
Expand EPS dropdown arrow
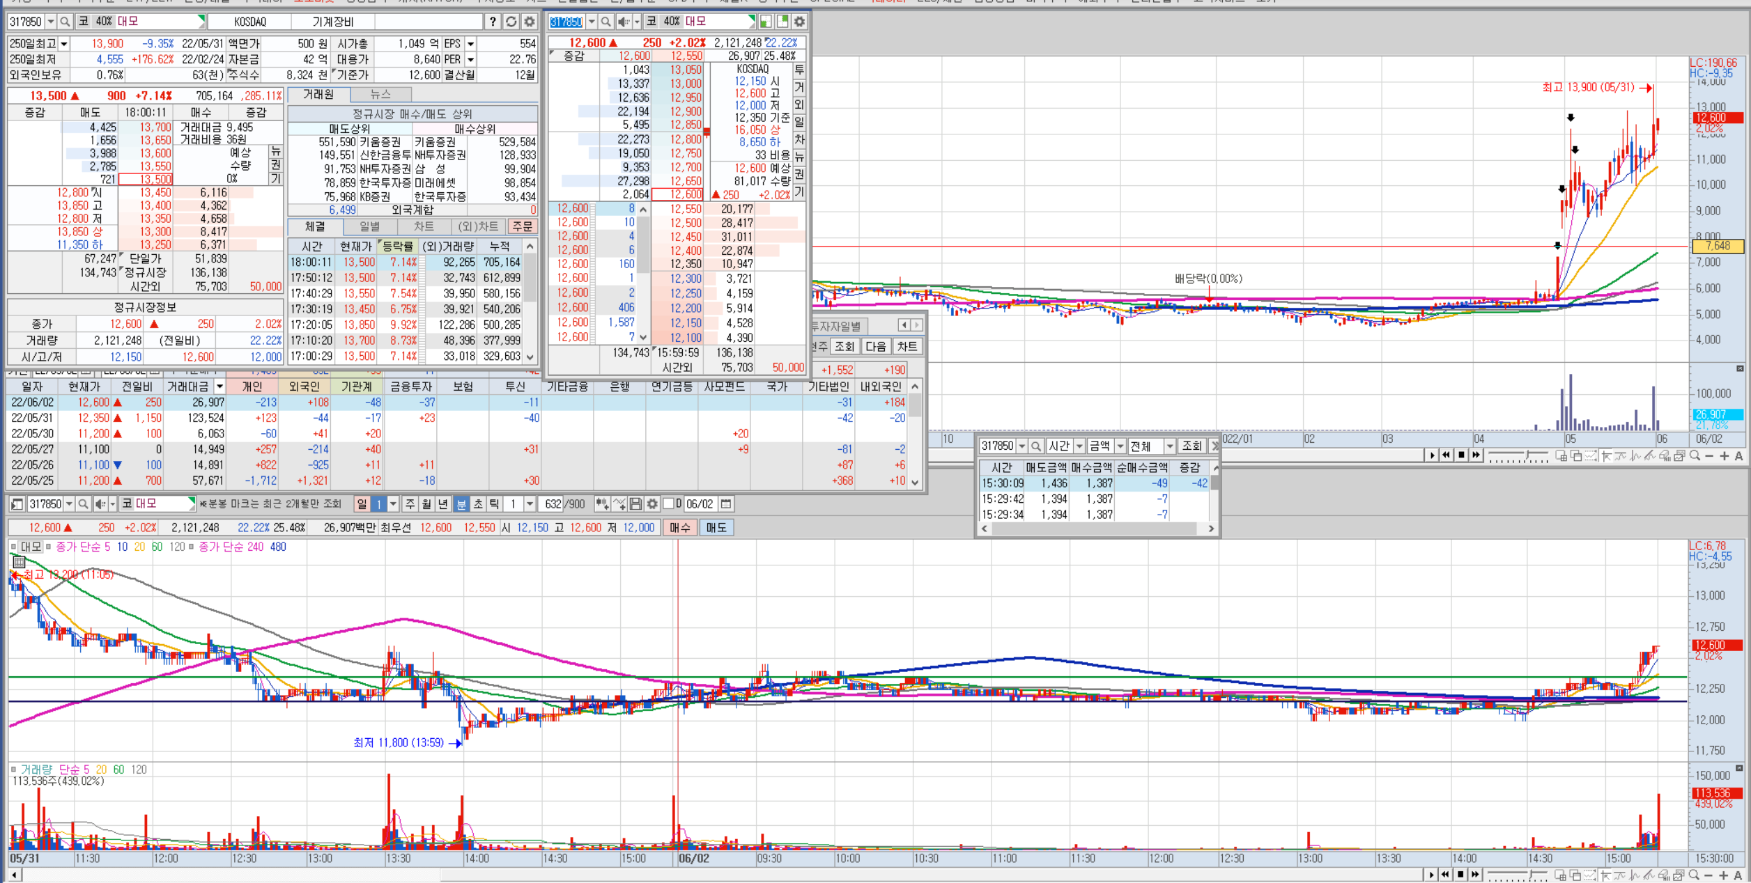coord(470,43)
